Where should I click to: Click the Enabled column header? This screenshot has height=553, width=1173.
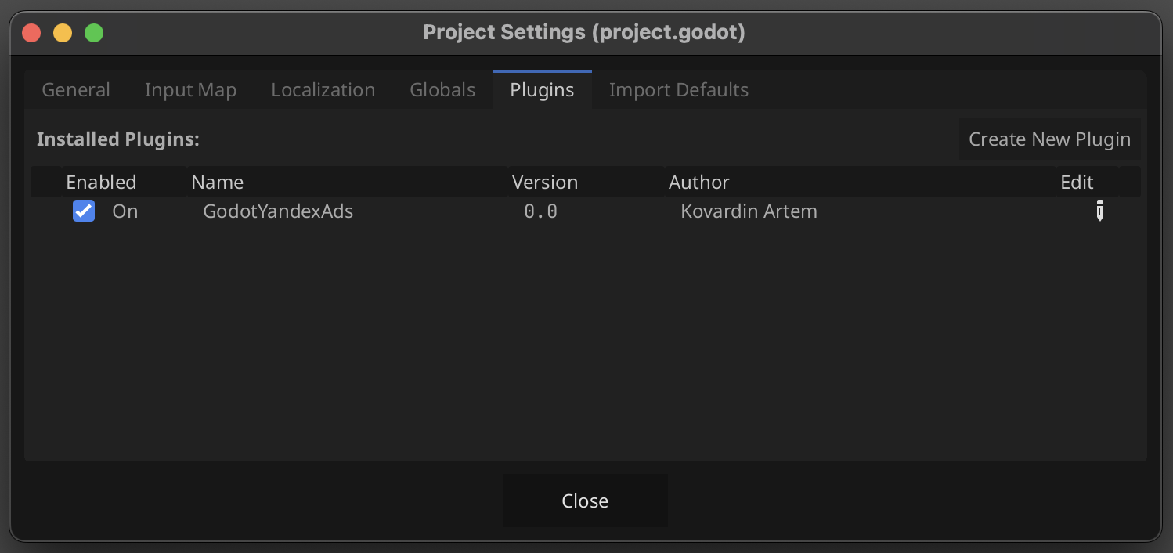pyautogui.click(x=101, y=183)
